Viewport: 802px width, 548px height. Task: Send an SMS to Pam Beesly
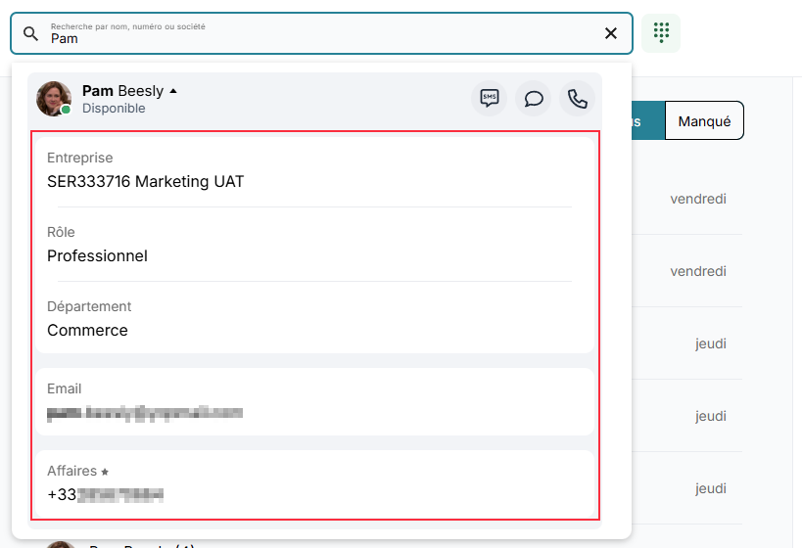click(490, 99)
